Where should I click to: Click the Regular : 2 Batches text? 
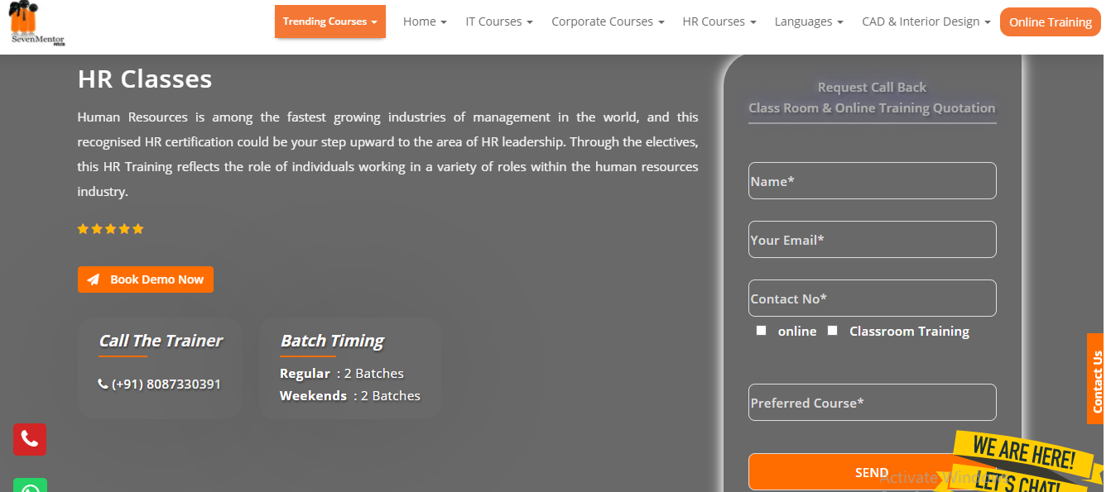coord(342,373)
